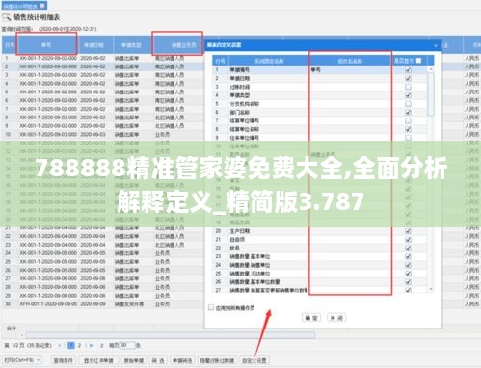Select the 销售数量.浮动单位 row in dialog
Viewport: 481px width, 368px height.
point(320,274)
